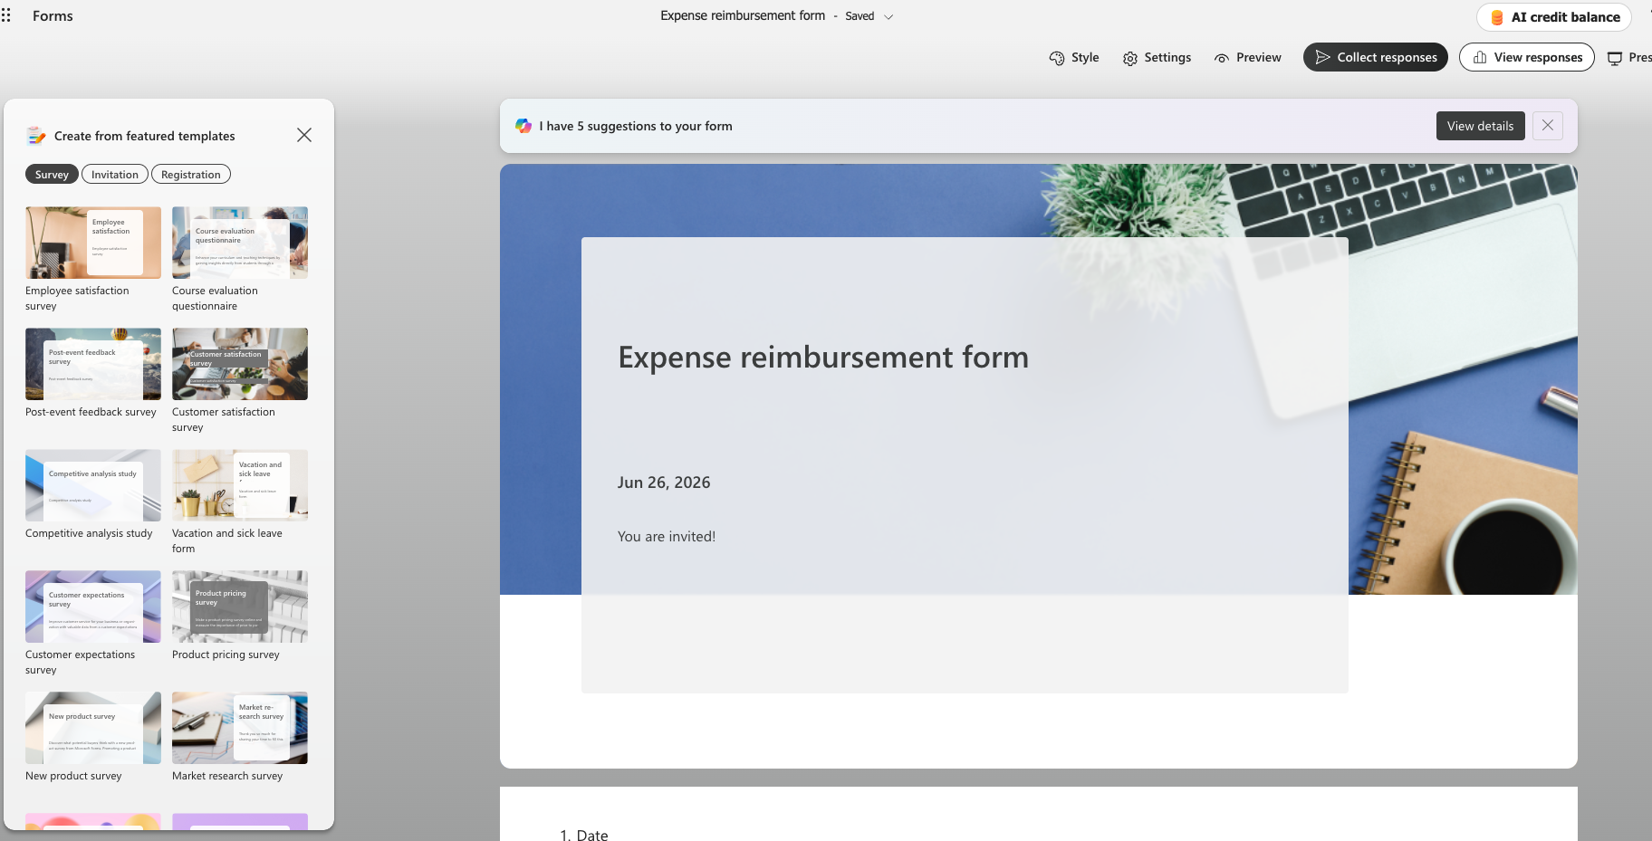Screen dimensions: 1652x841
Task: Click Employee satisfaction survey caption text
Action: (x=77, y=299)
